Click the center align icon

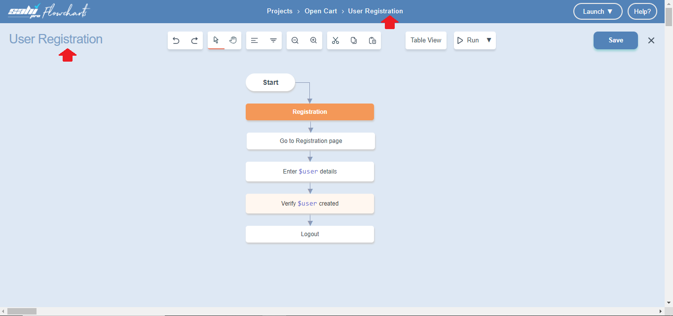273,40
